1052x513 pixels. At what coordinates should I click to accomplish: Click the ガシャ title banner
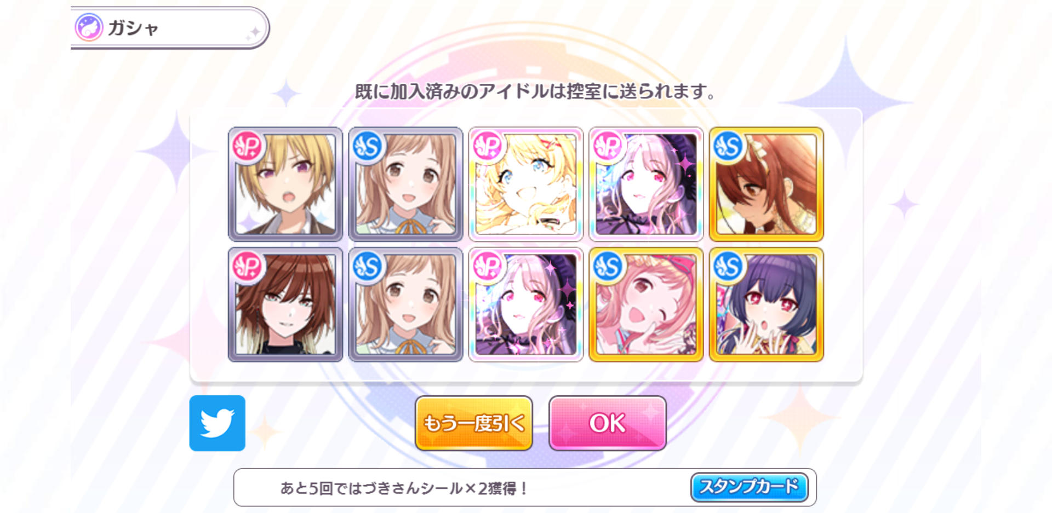point(169,27)
